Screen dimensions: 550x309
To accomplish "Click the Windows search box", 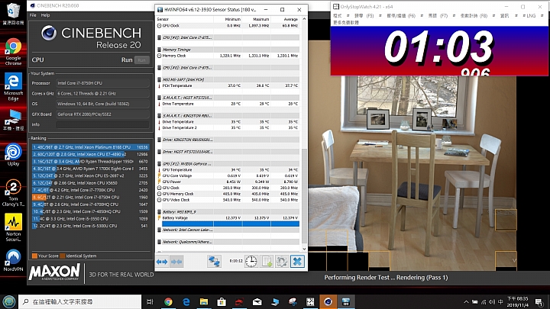I will [80, 301].
